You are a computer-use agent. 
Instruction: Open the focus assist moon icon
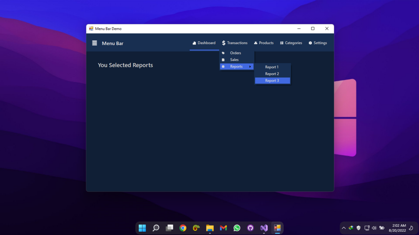pos(411,228)
